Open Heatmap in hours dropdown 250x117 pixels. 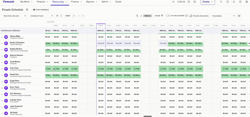[41, 16]
